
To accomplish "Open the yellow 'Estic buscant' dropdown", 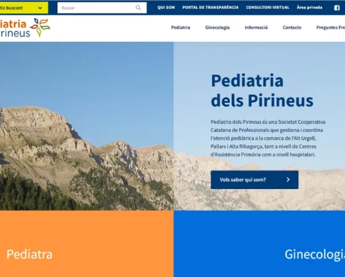I will (x=24, y=8).
